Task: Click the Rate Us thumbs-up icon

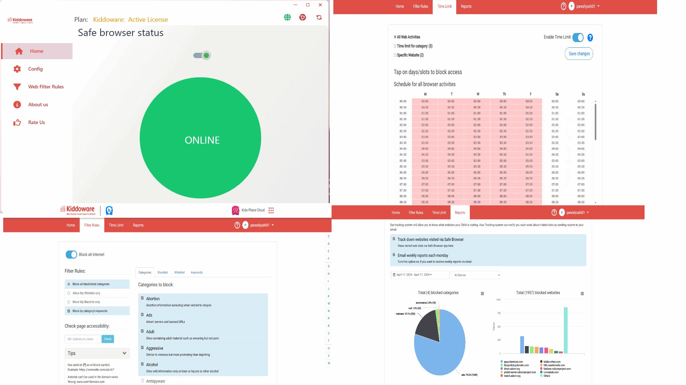Action: (17, 122)
